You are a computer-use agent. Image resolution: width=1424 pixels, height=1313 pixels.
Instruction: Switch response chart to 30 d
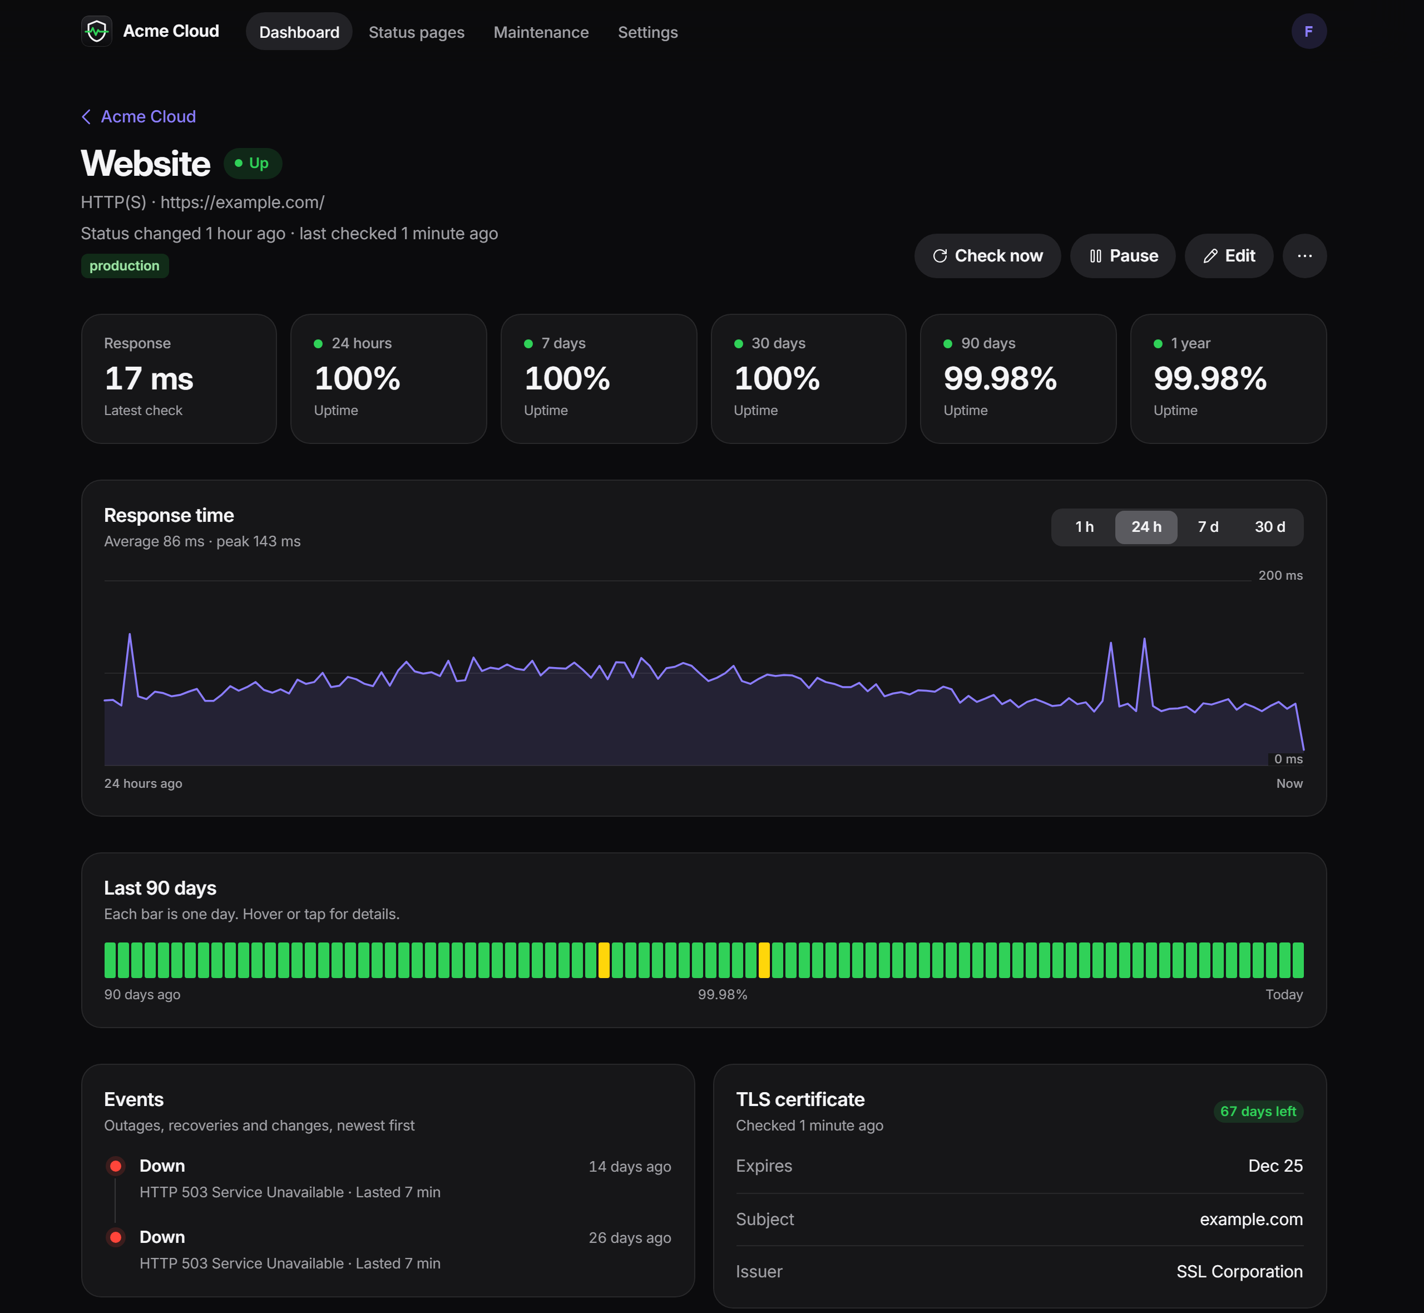click(x=1269, y=527)
